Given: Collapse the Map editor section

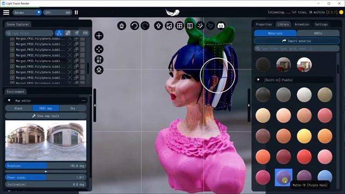Looking at the screenshot, I should 9,100.
